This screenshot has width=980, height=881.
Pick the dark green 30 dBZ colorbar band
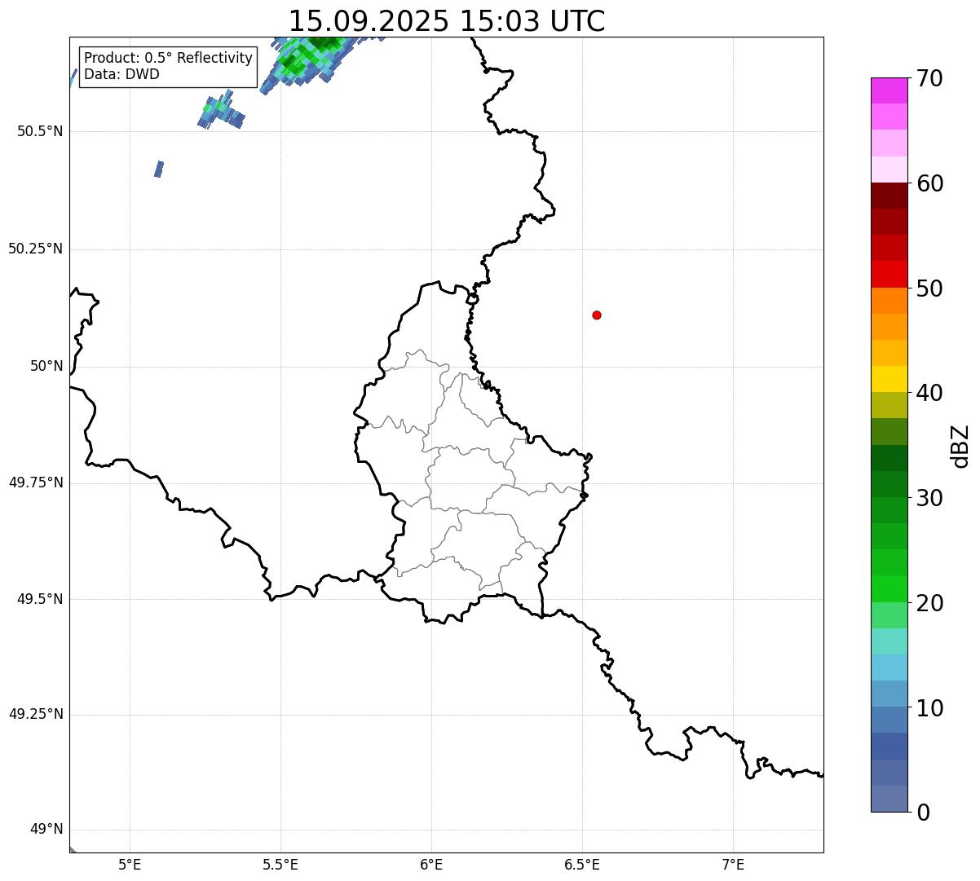(890, 484)
